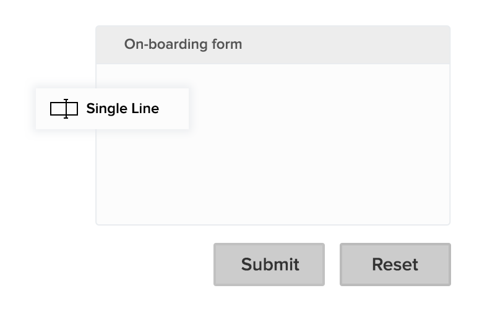Click the Reset button

pos(395,265)
